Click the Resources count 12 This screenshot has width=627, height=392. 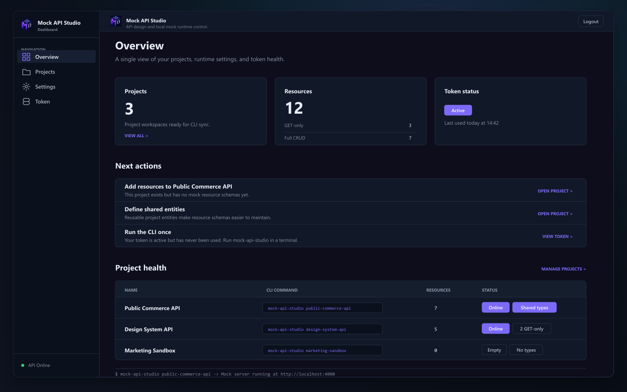click(x=294, y=108)
